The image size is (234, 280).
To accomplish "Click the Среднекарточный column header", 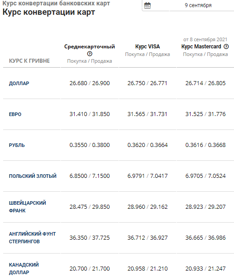I will (x=89, y=47).
